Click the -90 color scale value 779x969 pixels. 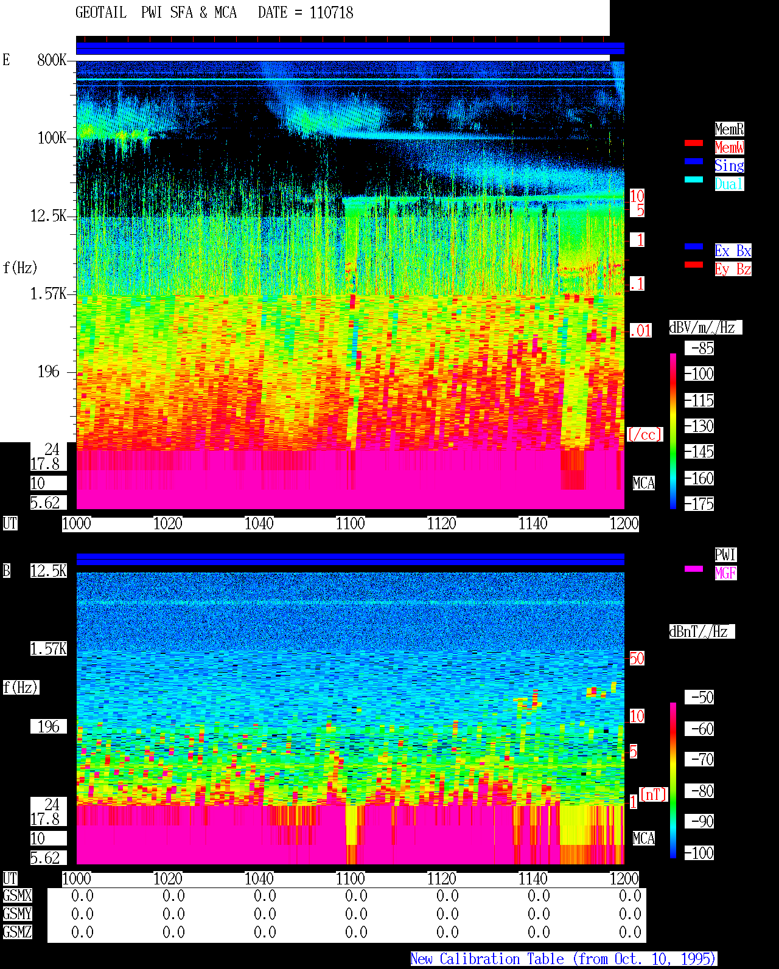699,821
